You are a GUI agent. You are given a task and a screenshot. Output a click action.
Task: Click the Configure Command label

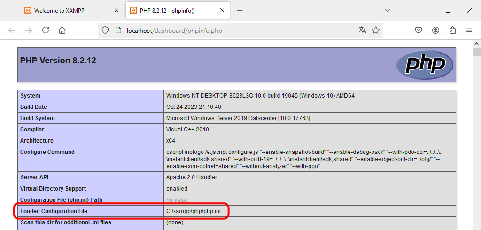pyautogui.click(x=47, y=152)
